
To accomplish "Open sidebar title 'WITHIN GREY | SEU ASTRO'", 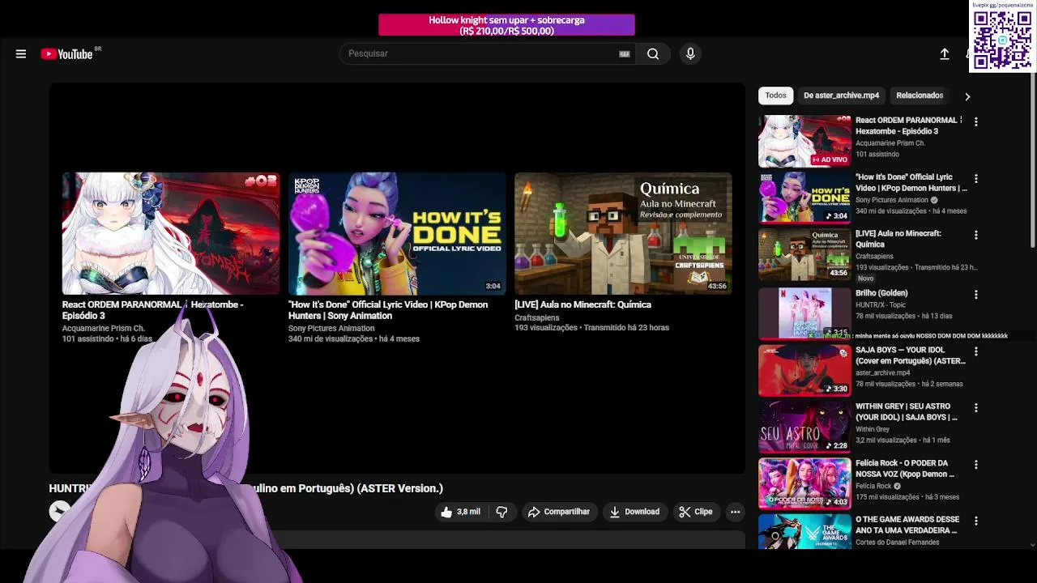I will pos(907,412).
